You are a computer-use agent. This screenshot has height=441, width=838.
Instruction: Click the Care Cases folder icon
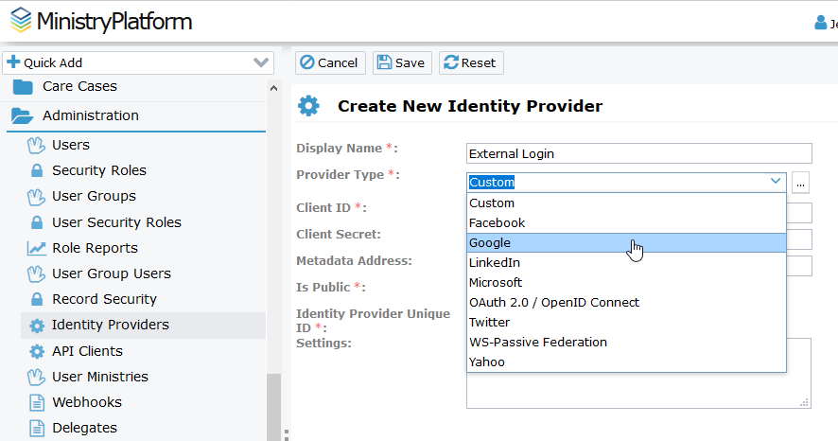tap(23, 87)
